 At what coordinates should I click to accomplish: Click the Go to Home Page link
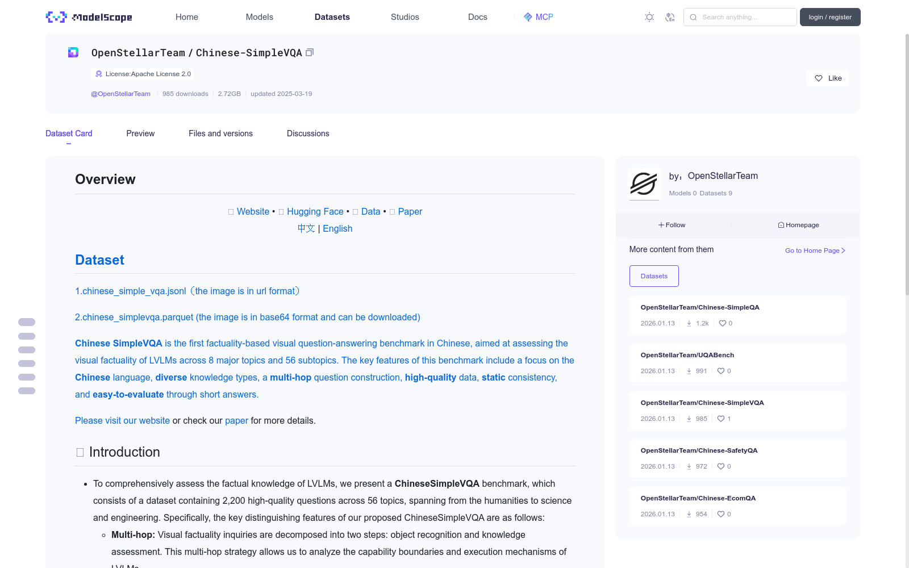coord(815,250)
